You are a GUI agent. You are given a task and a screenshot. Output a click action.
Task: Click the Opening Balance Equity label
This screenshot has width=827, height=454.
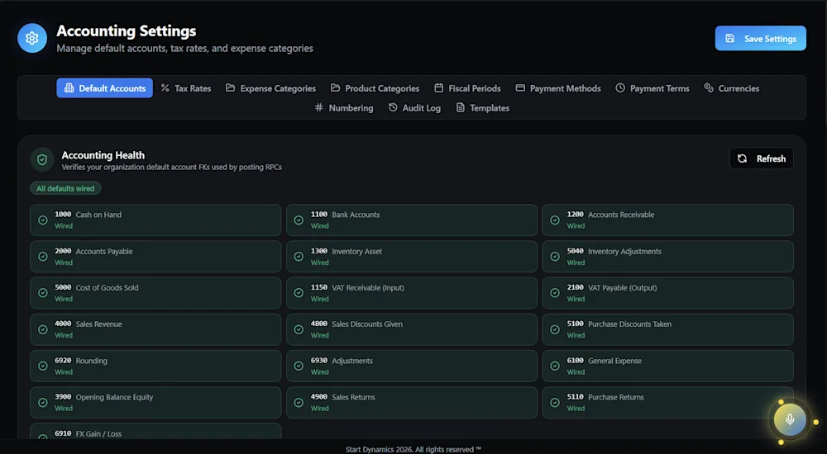pyautogui.click(x=114, y=397)
